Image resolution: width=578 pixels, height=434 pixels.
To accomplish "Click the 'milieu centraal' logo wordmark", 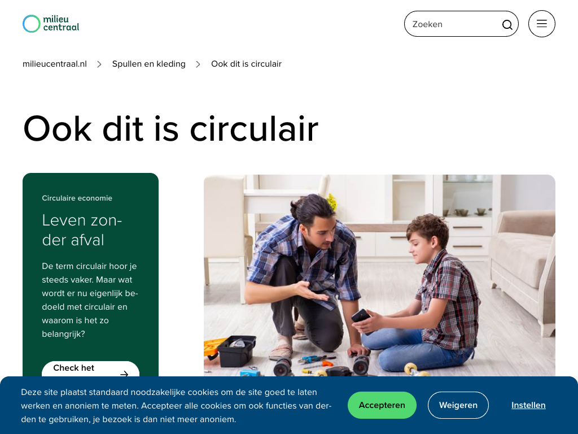I will [61, 23].
